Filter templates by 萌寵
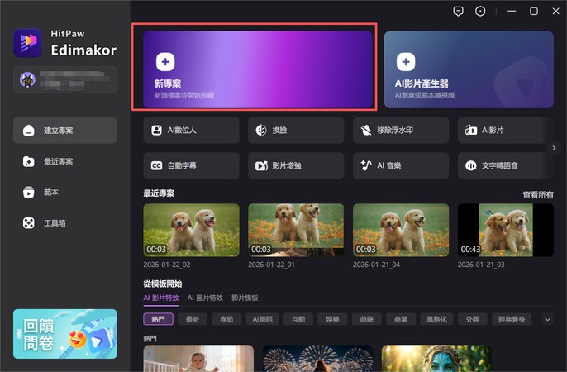This screenshot has width=567, height=372. (367, 319)
